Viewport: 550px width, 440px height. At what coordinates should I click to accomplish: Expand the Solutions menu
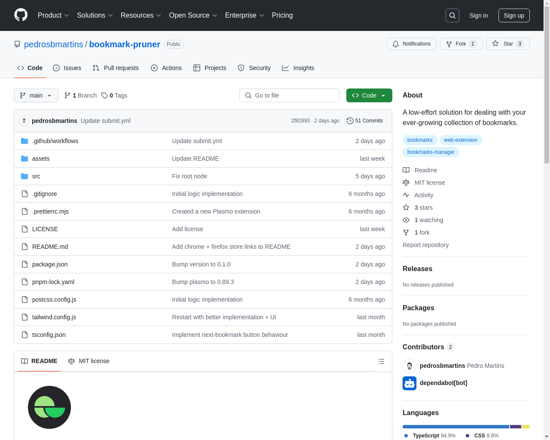coord(95,15)
